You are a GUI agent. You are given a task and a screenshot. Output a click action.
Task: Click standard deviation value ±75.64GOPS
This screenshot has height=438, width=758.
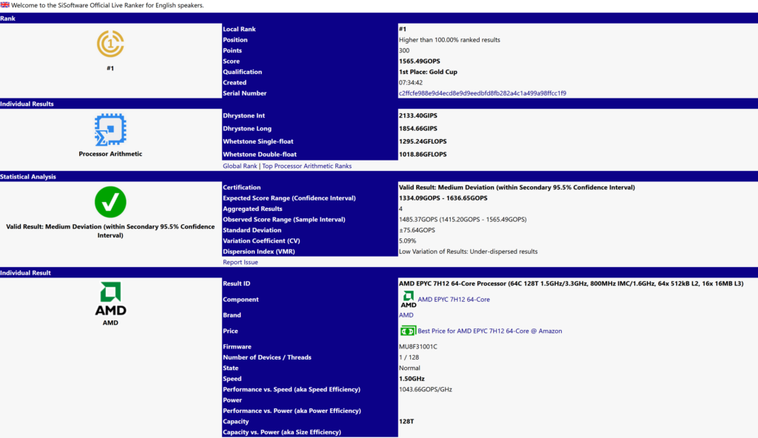[417, 230]
